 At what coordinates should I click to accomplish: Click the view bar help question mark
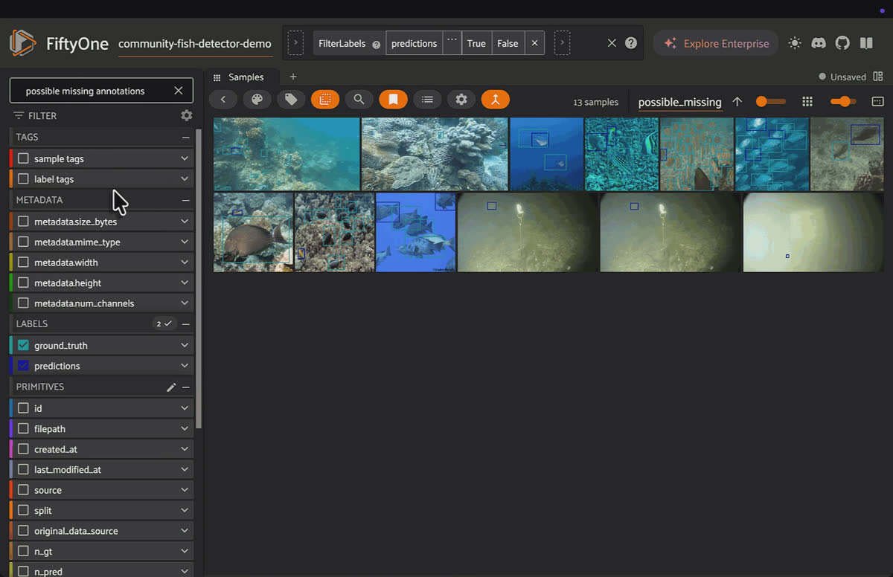coord(631,43)
